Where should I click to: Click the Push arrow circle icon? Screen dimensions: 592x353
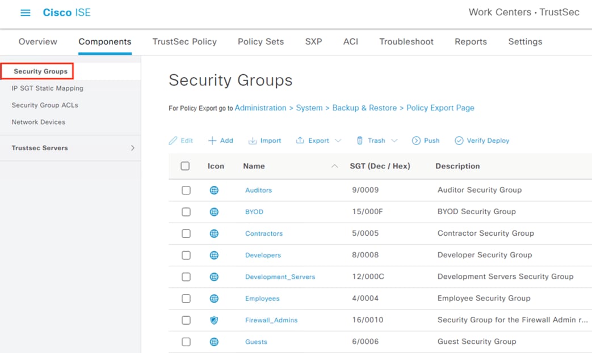(x=416, y=141)
